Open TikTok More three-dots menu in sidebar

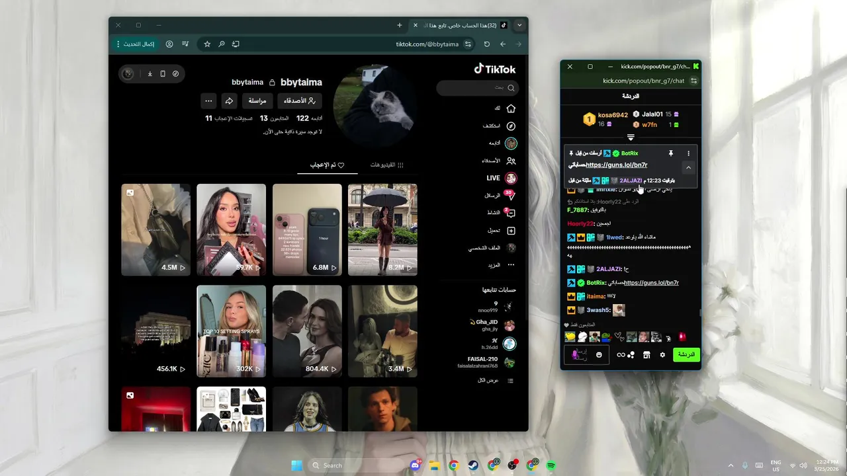click(503, 265)
